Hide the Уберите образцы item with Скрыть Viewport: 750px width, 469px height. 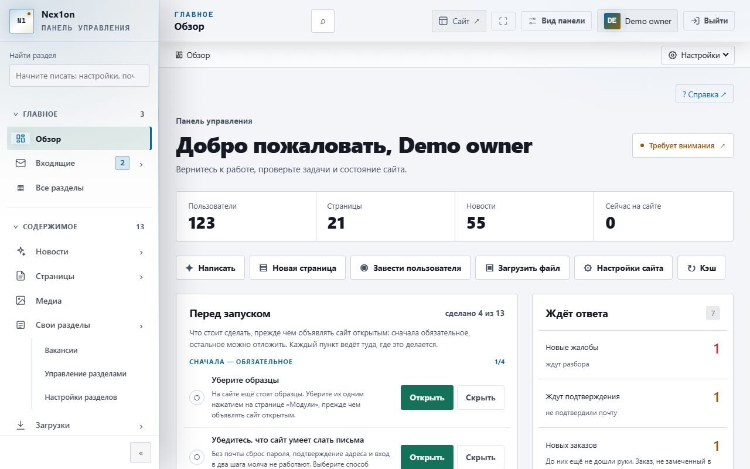480,397
